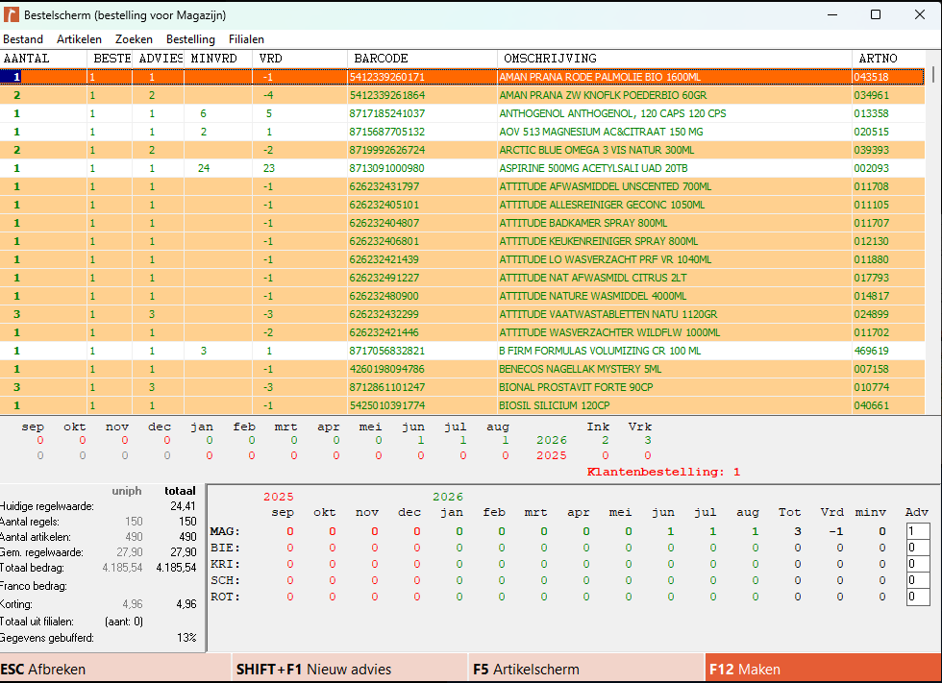Click the ARTNO column header
This screenshot has width=942, height=683.
tap(888, 59)
